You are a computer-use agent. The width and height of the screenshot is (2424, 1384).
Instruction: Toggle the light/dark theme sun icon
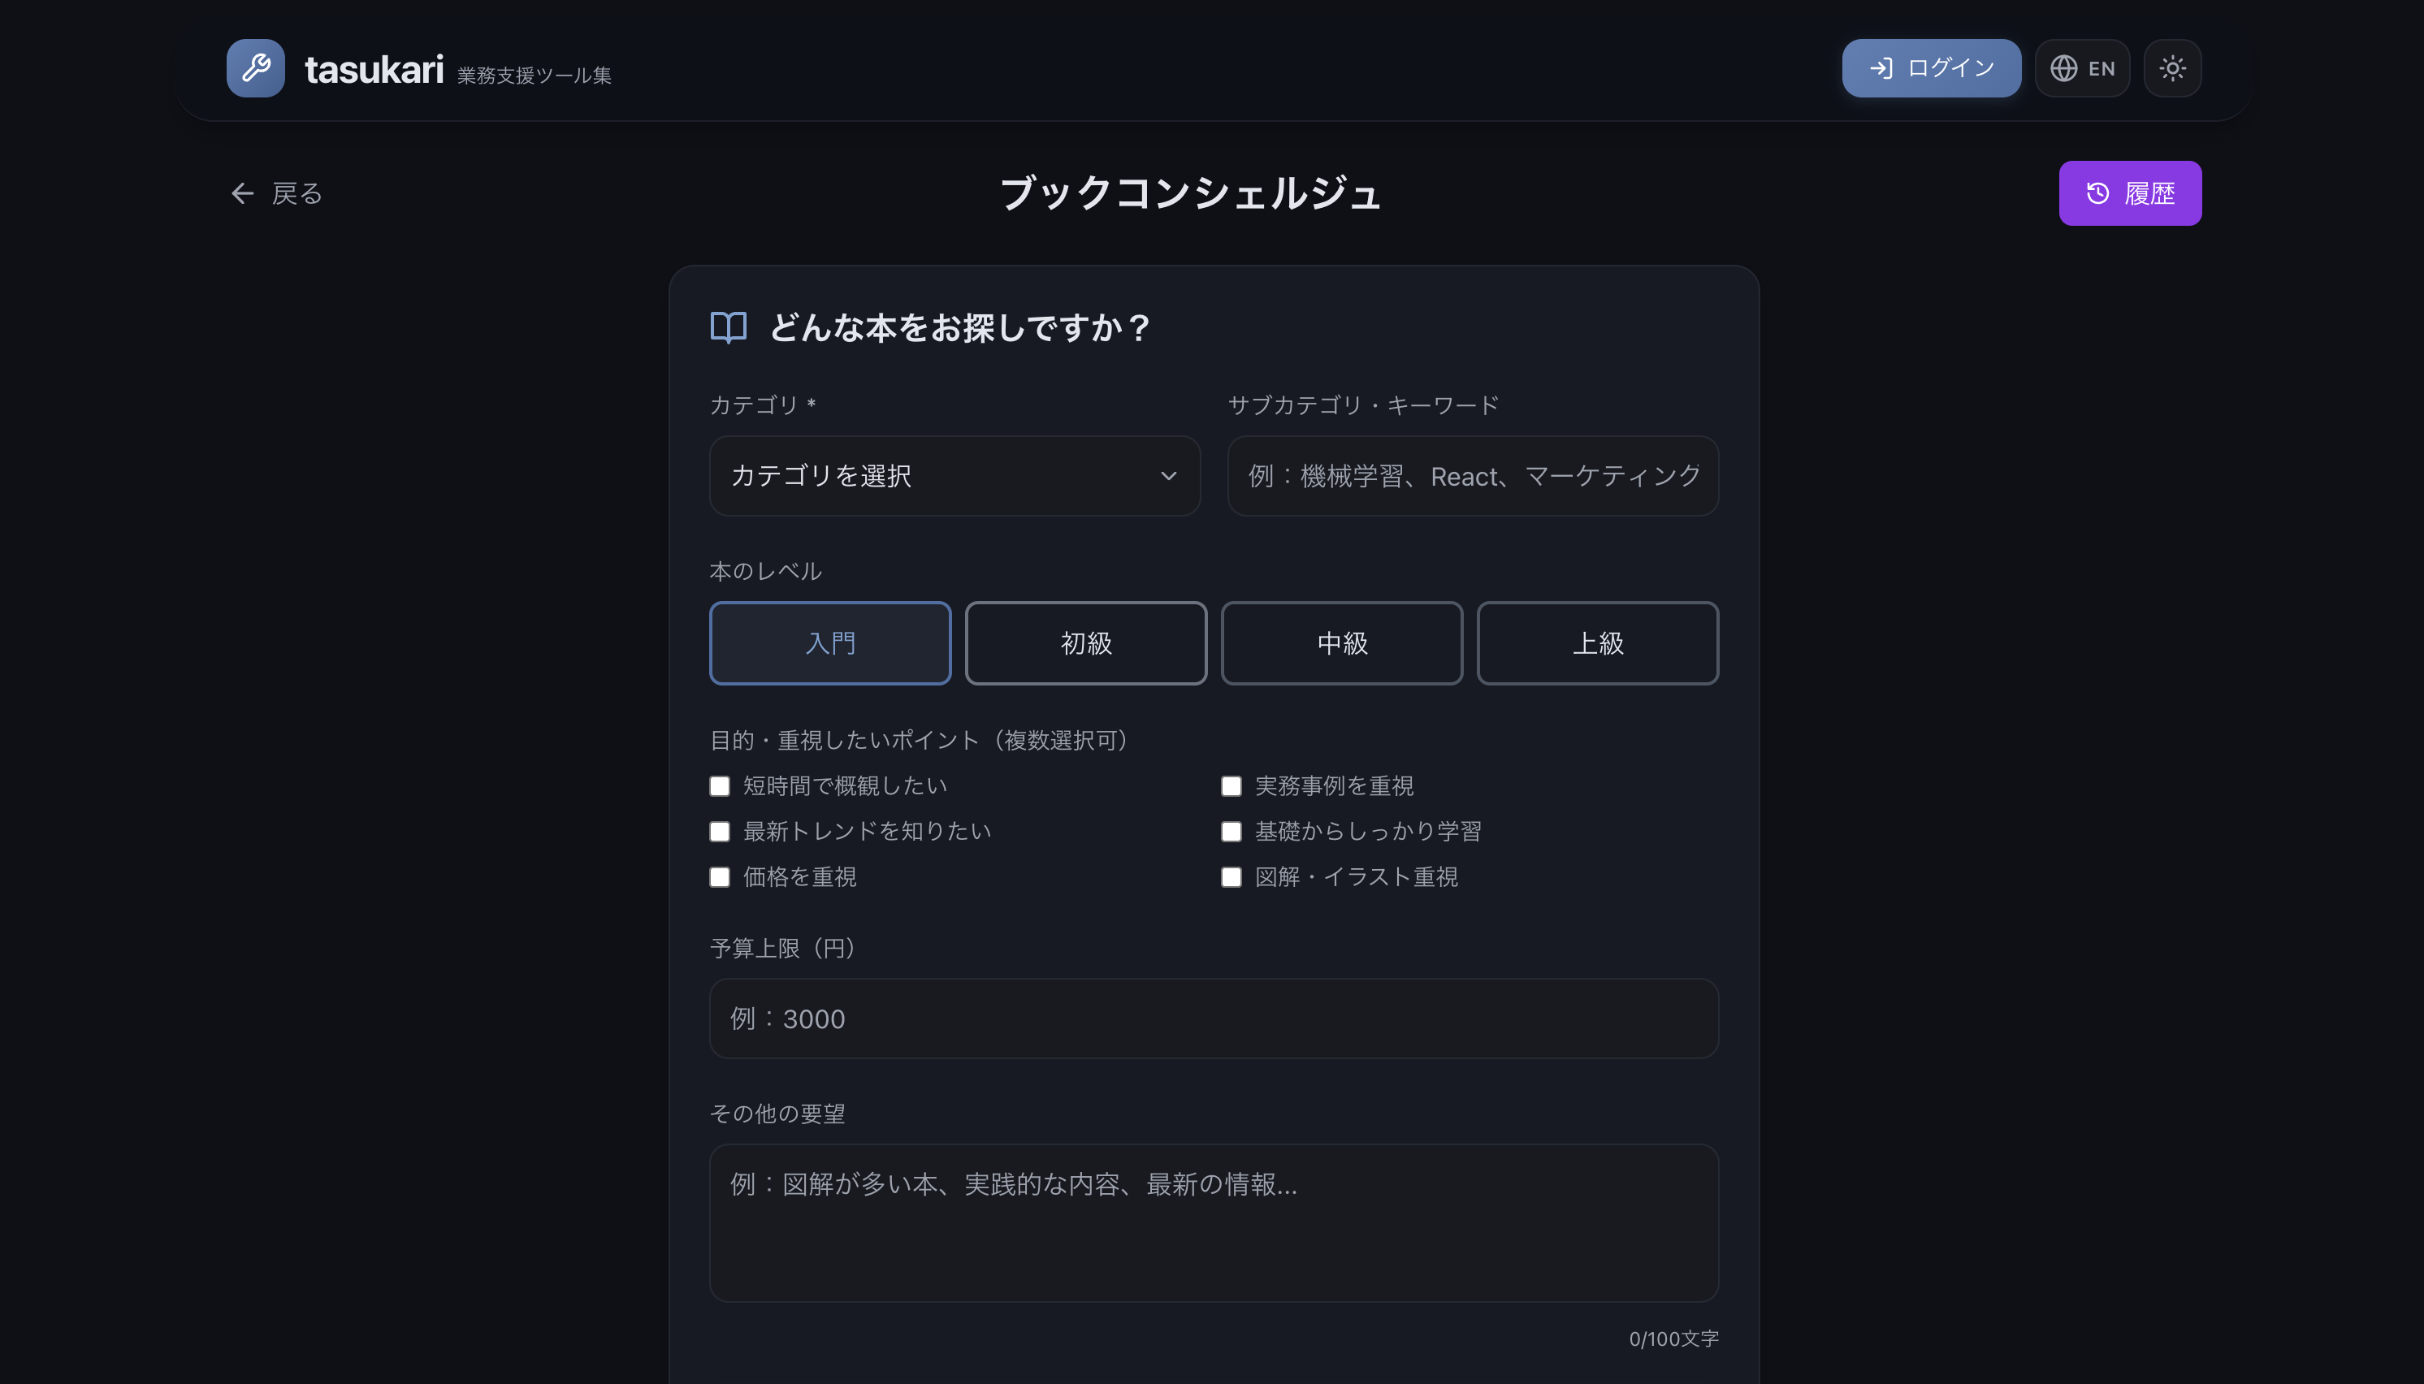click(x=2172, y=68)
